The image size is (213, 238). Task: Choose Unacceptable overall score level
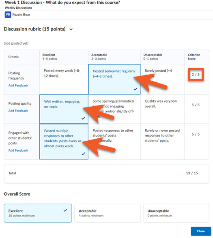tap(176, 213)
